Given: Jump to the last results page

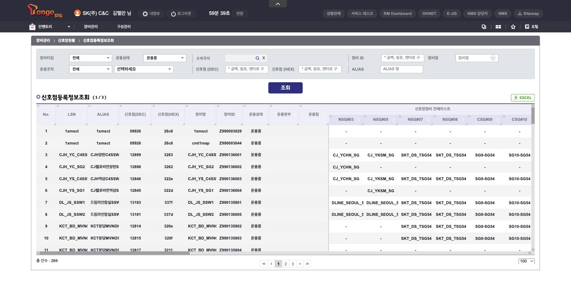Looking at the screenshot, I should 307,264.
